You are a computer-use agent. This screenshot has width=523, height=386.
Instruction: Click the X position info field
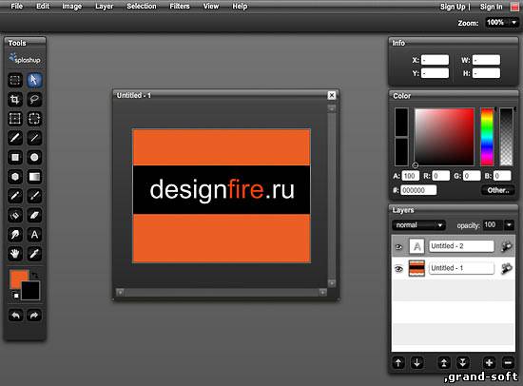click(x=435, y=60)
